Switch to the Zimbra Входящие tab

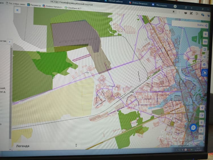pyautogui.click(x=138, y=3)
